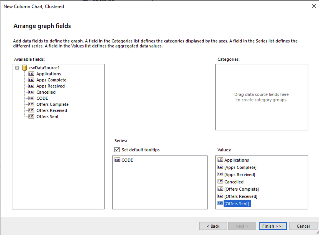Click the Finish >>| button
This screenshot has height=235, width=319.
pos(273,226)
